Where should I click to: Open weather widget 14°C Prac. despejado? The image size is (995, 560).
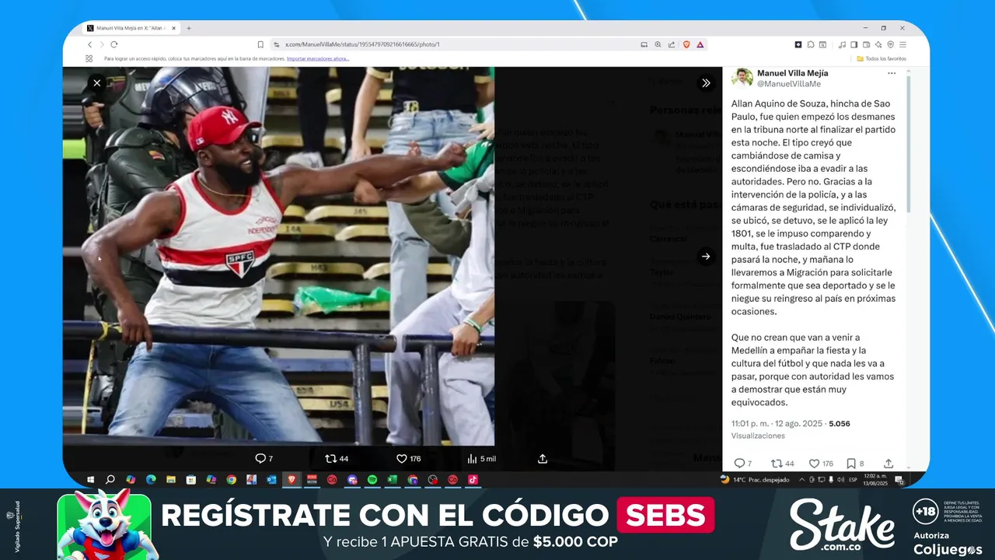click(755, 480)
